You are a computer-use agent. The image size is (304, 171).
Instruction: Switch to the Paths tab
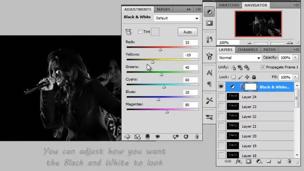tap(269, 49)
